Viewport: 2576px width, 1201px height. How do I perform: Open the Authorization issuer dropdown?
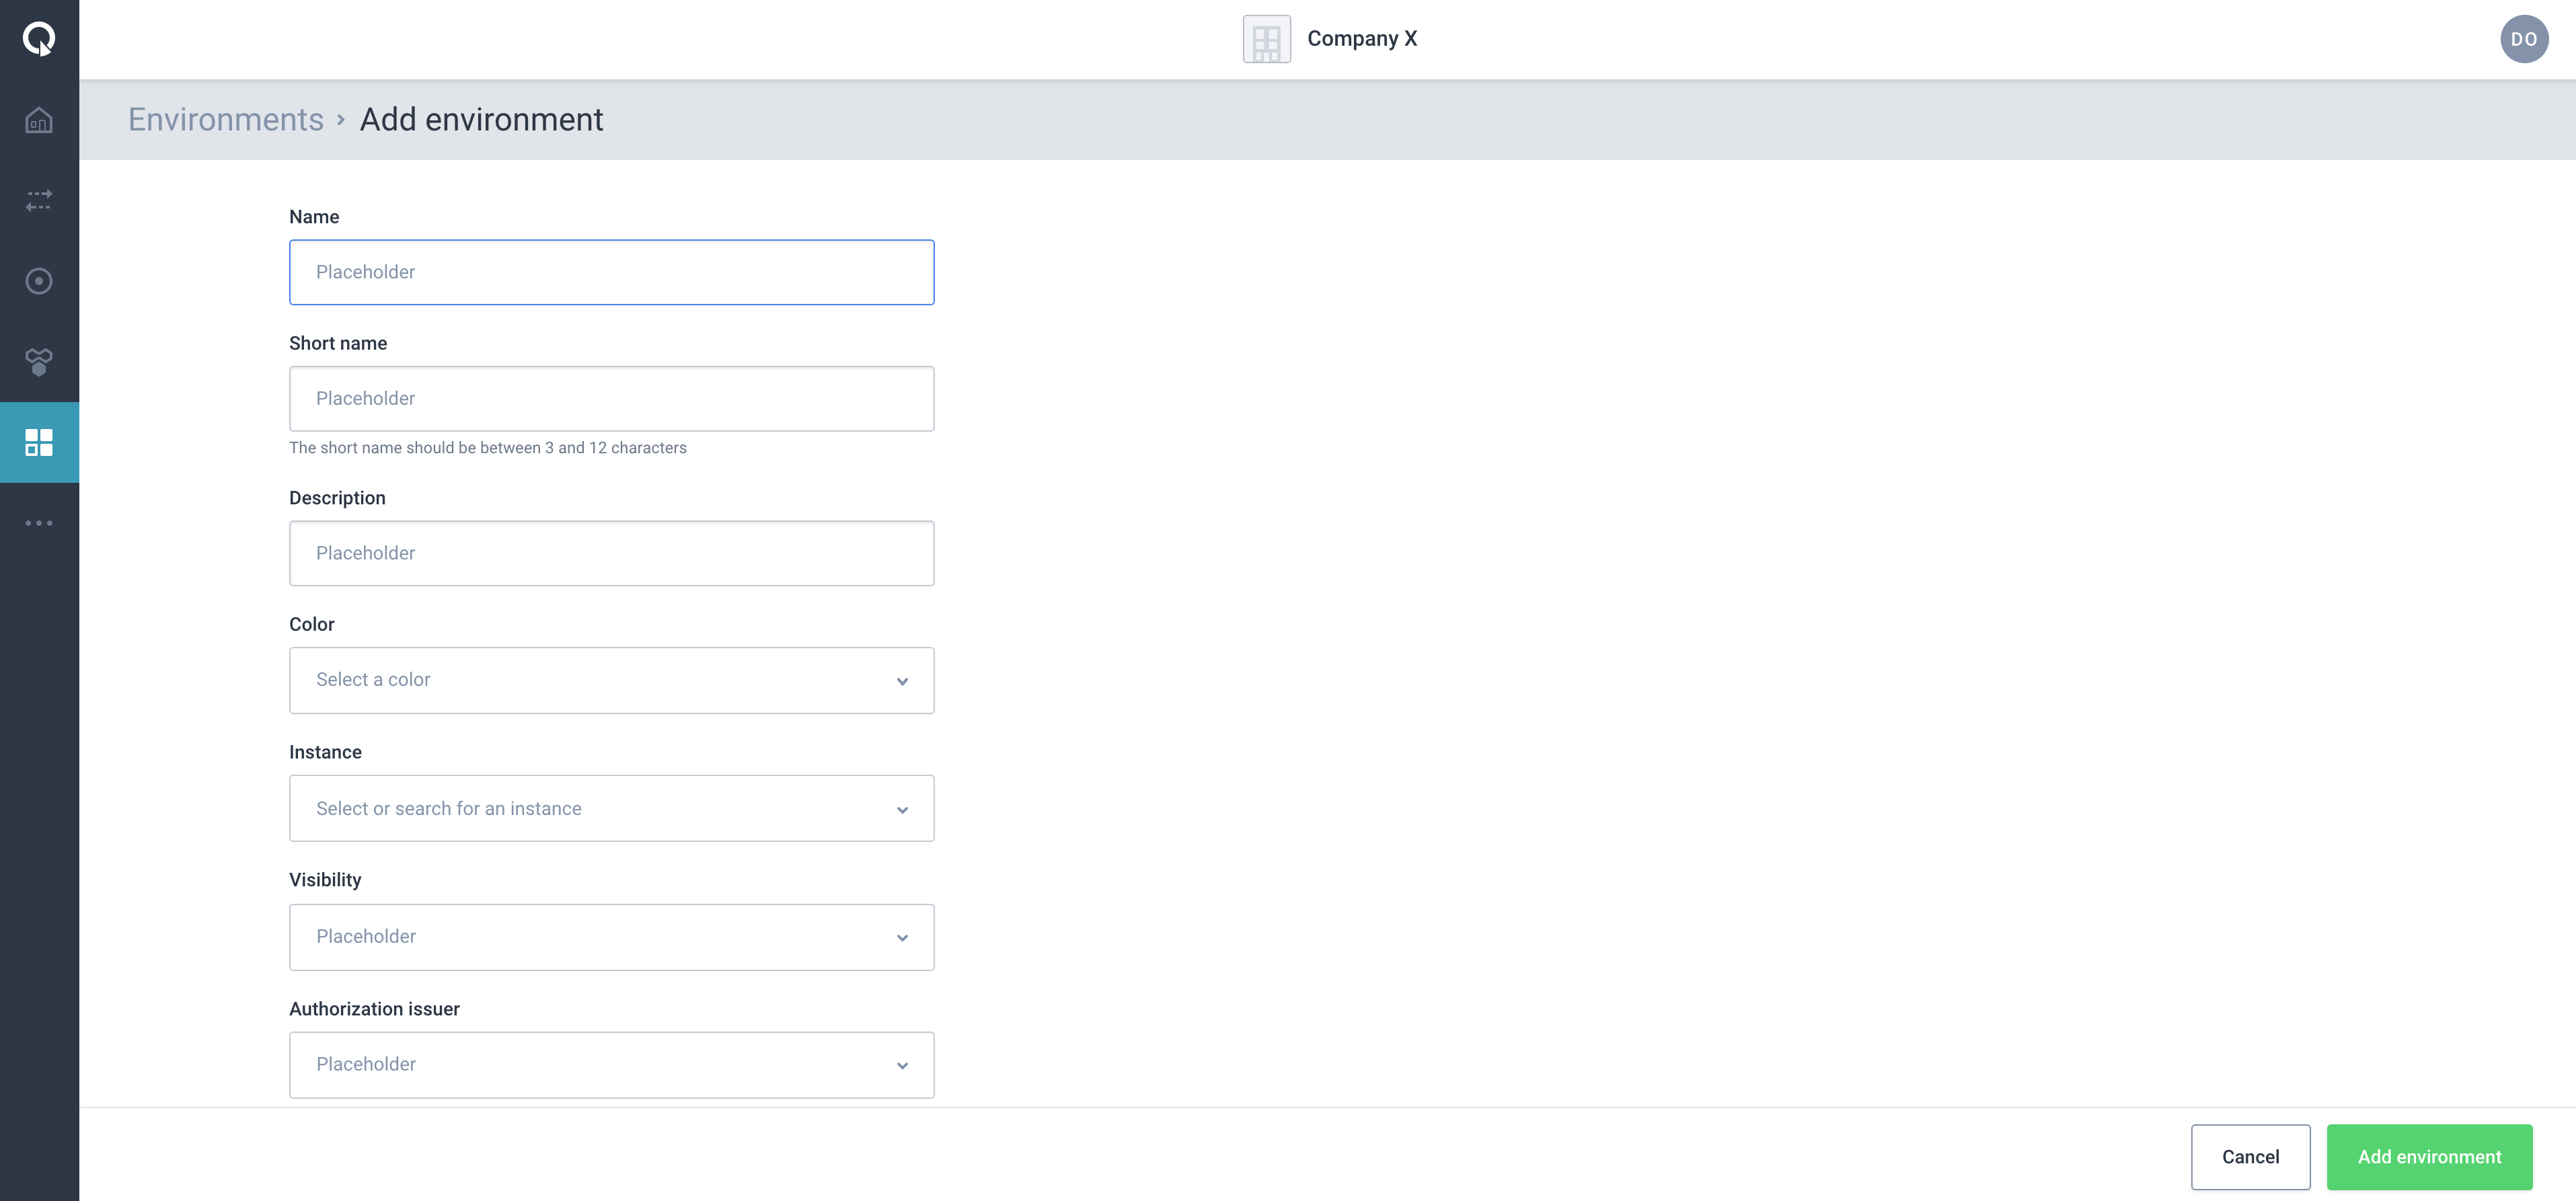click(x=611, y=1065)
